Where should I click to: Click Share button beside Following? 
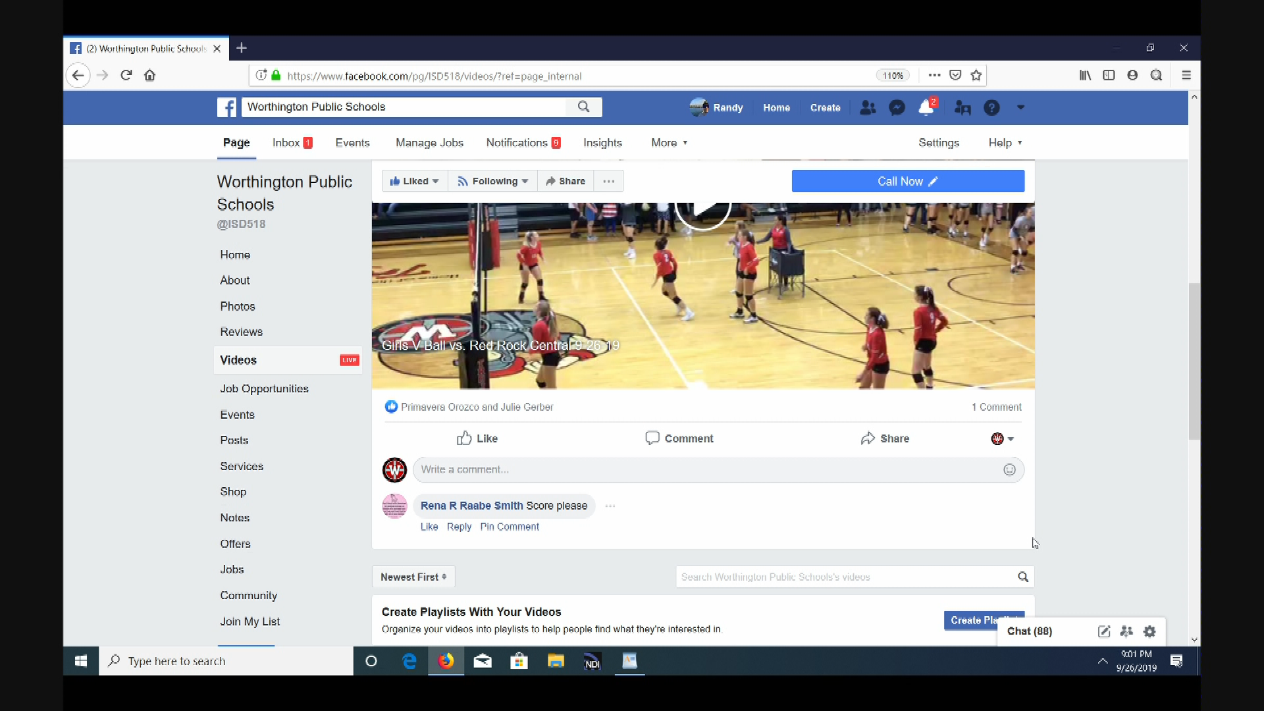pos(566,181)
